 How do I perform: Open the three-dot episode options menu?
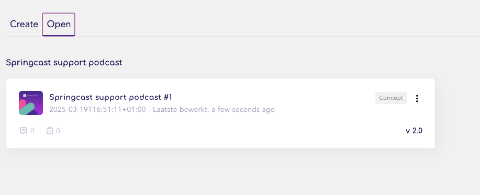click(x=417, y=98)
